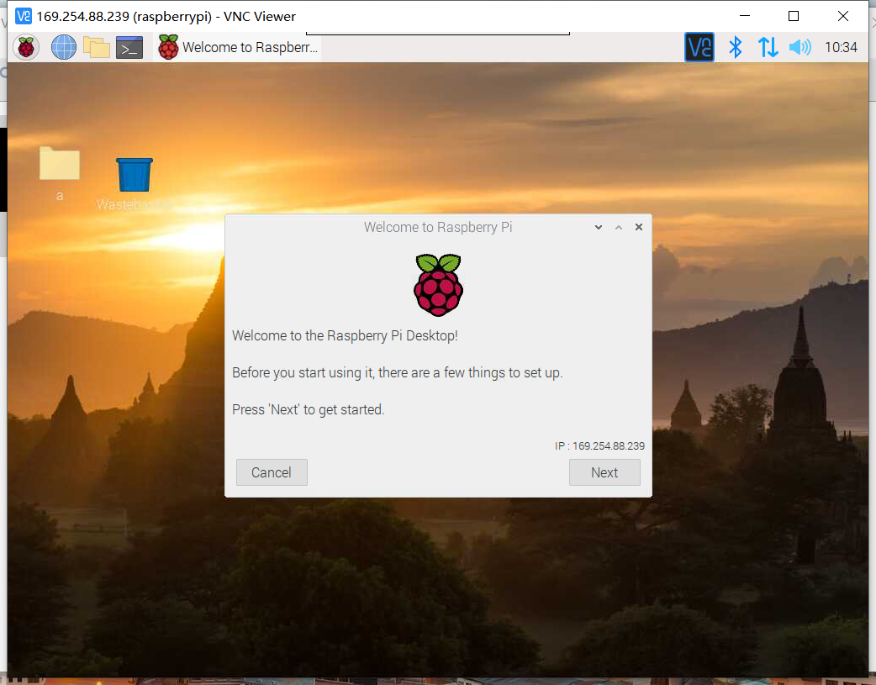Open the Bluetooth tray menu
Screen dimensions: 876x685
[736, 48]
